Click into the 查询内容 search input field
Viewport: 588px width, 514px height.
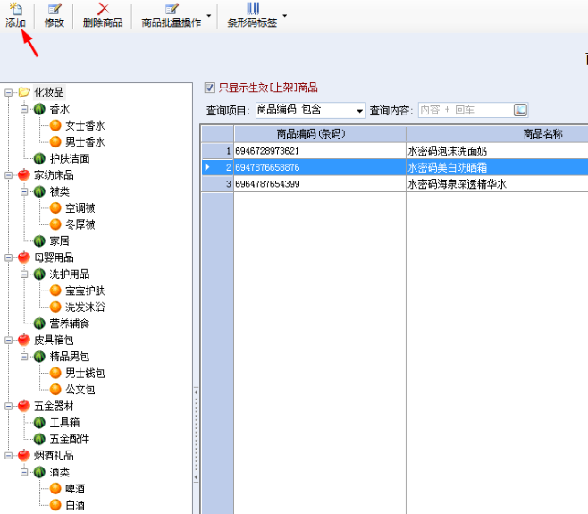point(466,110)
